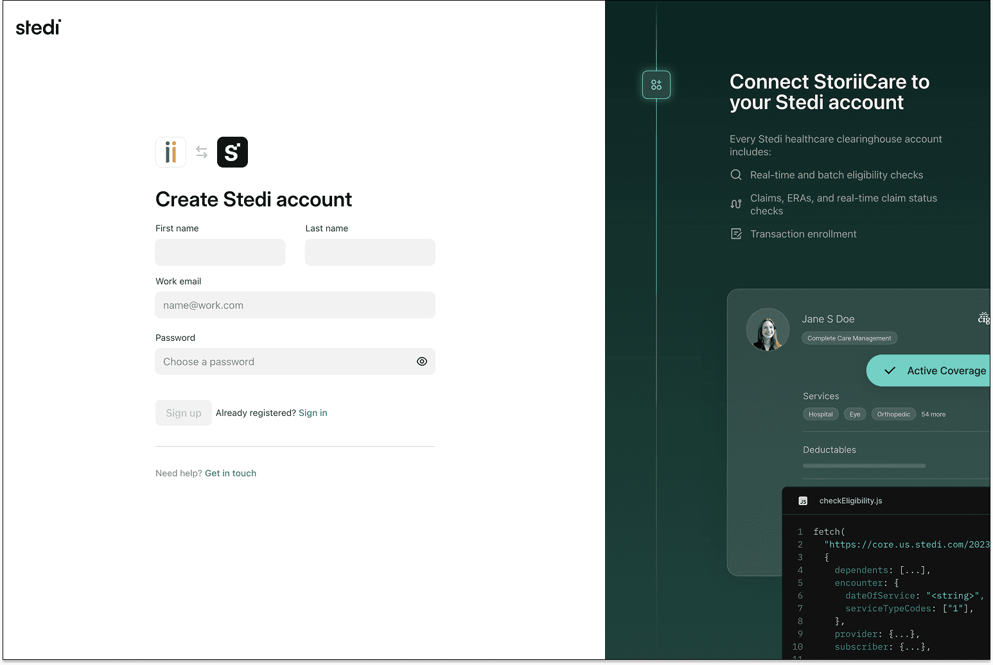Click the glowing connection node icon on the timeline
This screenshot has width=993, height=665.
(x=656, y=84)
